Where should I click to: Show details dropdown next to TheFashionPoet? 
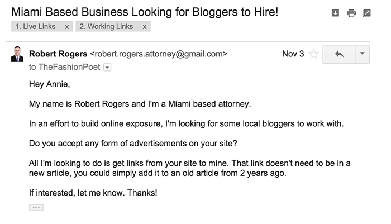[x=107, y=68]
